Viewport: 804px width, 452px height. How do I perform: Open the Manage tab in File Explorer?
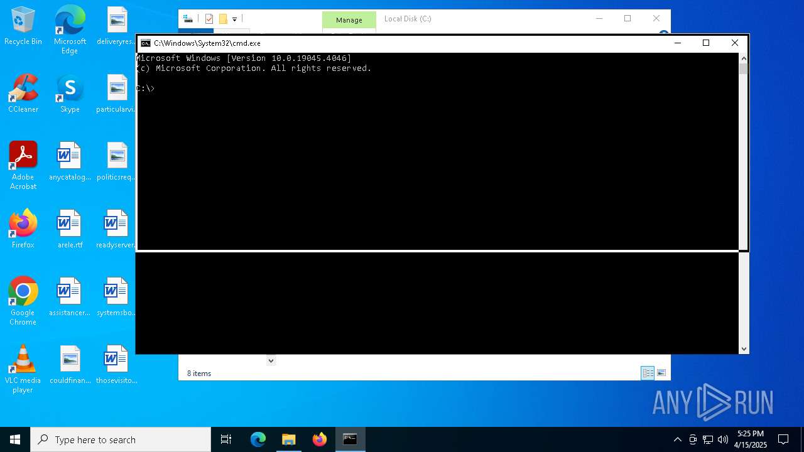(x=349, y=20)
